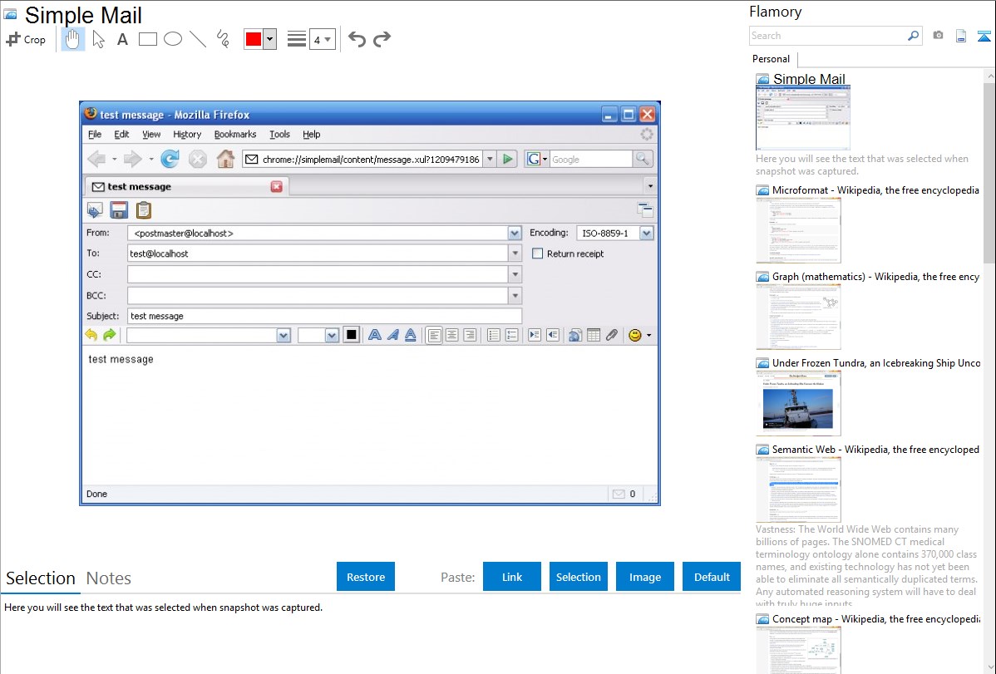
Task: Undo the last annotation
Action: pyautogui.click(x=357, y=39)
